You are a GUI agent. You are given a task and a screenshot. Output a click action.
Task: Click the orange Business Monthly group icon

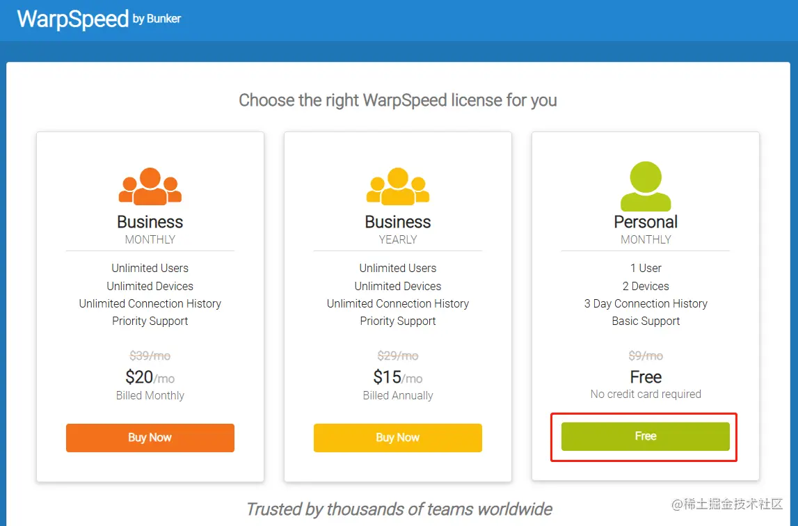tap(150, 186)
